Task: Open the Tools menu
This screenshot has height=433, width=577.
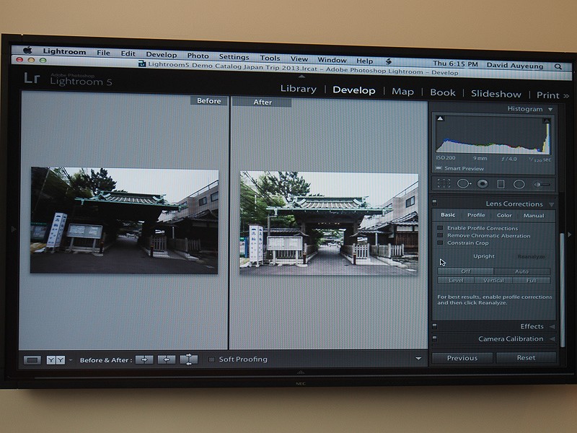Action: pyautogui.click(x=270, y=58)
